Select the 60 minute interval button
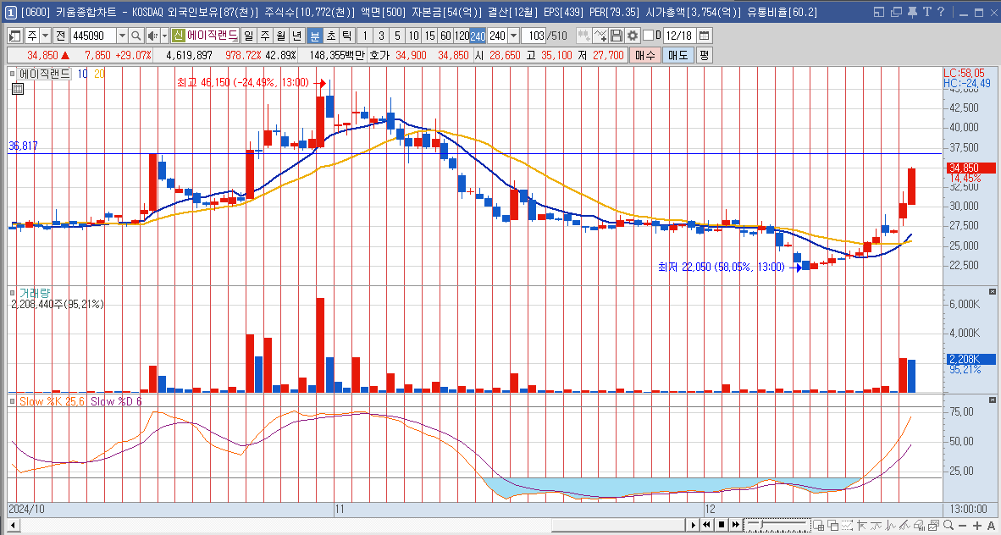The height and width of the screenshot is (535, 1001). [445, 36]
